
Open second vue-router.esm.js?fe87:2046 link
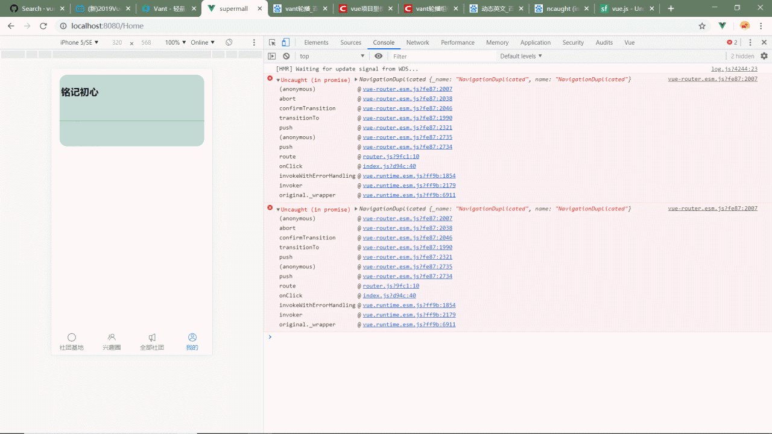tap(407, 237)
